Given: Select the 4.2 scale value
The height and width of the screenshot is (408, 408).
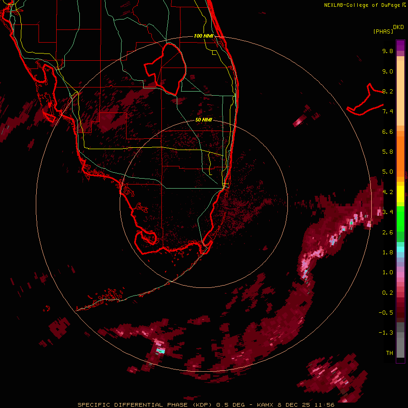Looking at the screenshot, I should point(388,192).
